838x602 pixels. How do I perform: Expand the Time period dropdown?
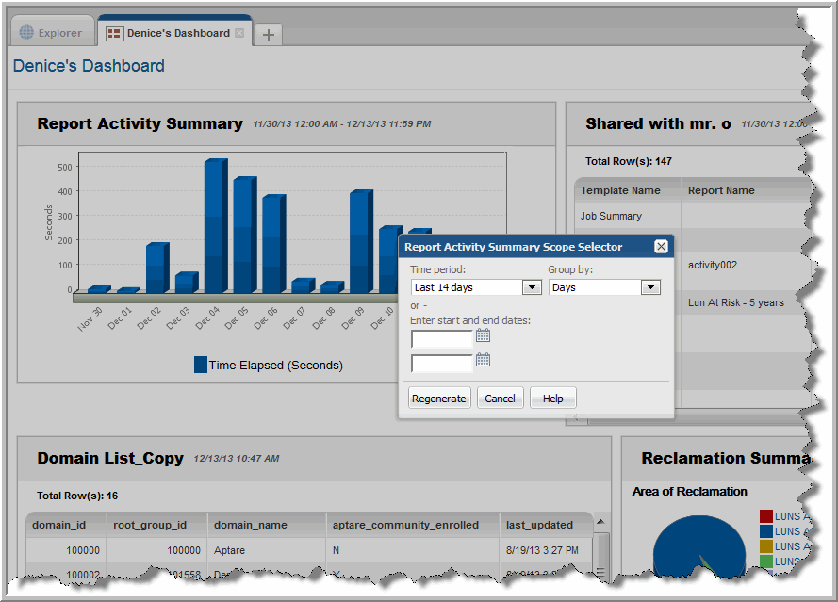coord(531,287)
